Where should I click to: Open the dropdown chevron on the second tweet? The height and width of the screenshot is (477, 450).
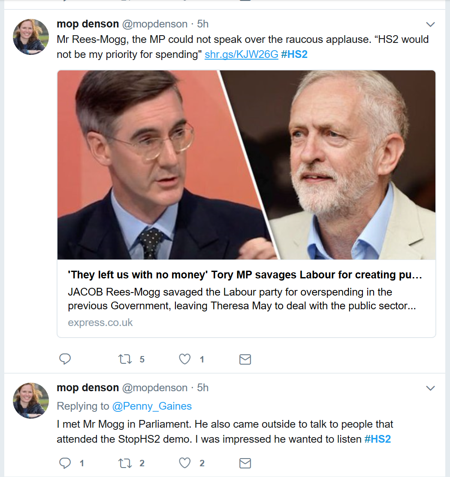430,388
